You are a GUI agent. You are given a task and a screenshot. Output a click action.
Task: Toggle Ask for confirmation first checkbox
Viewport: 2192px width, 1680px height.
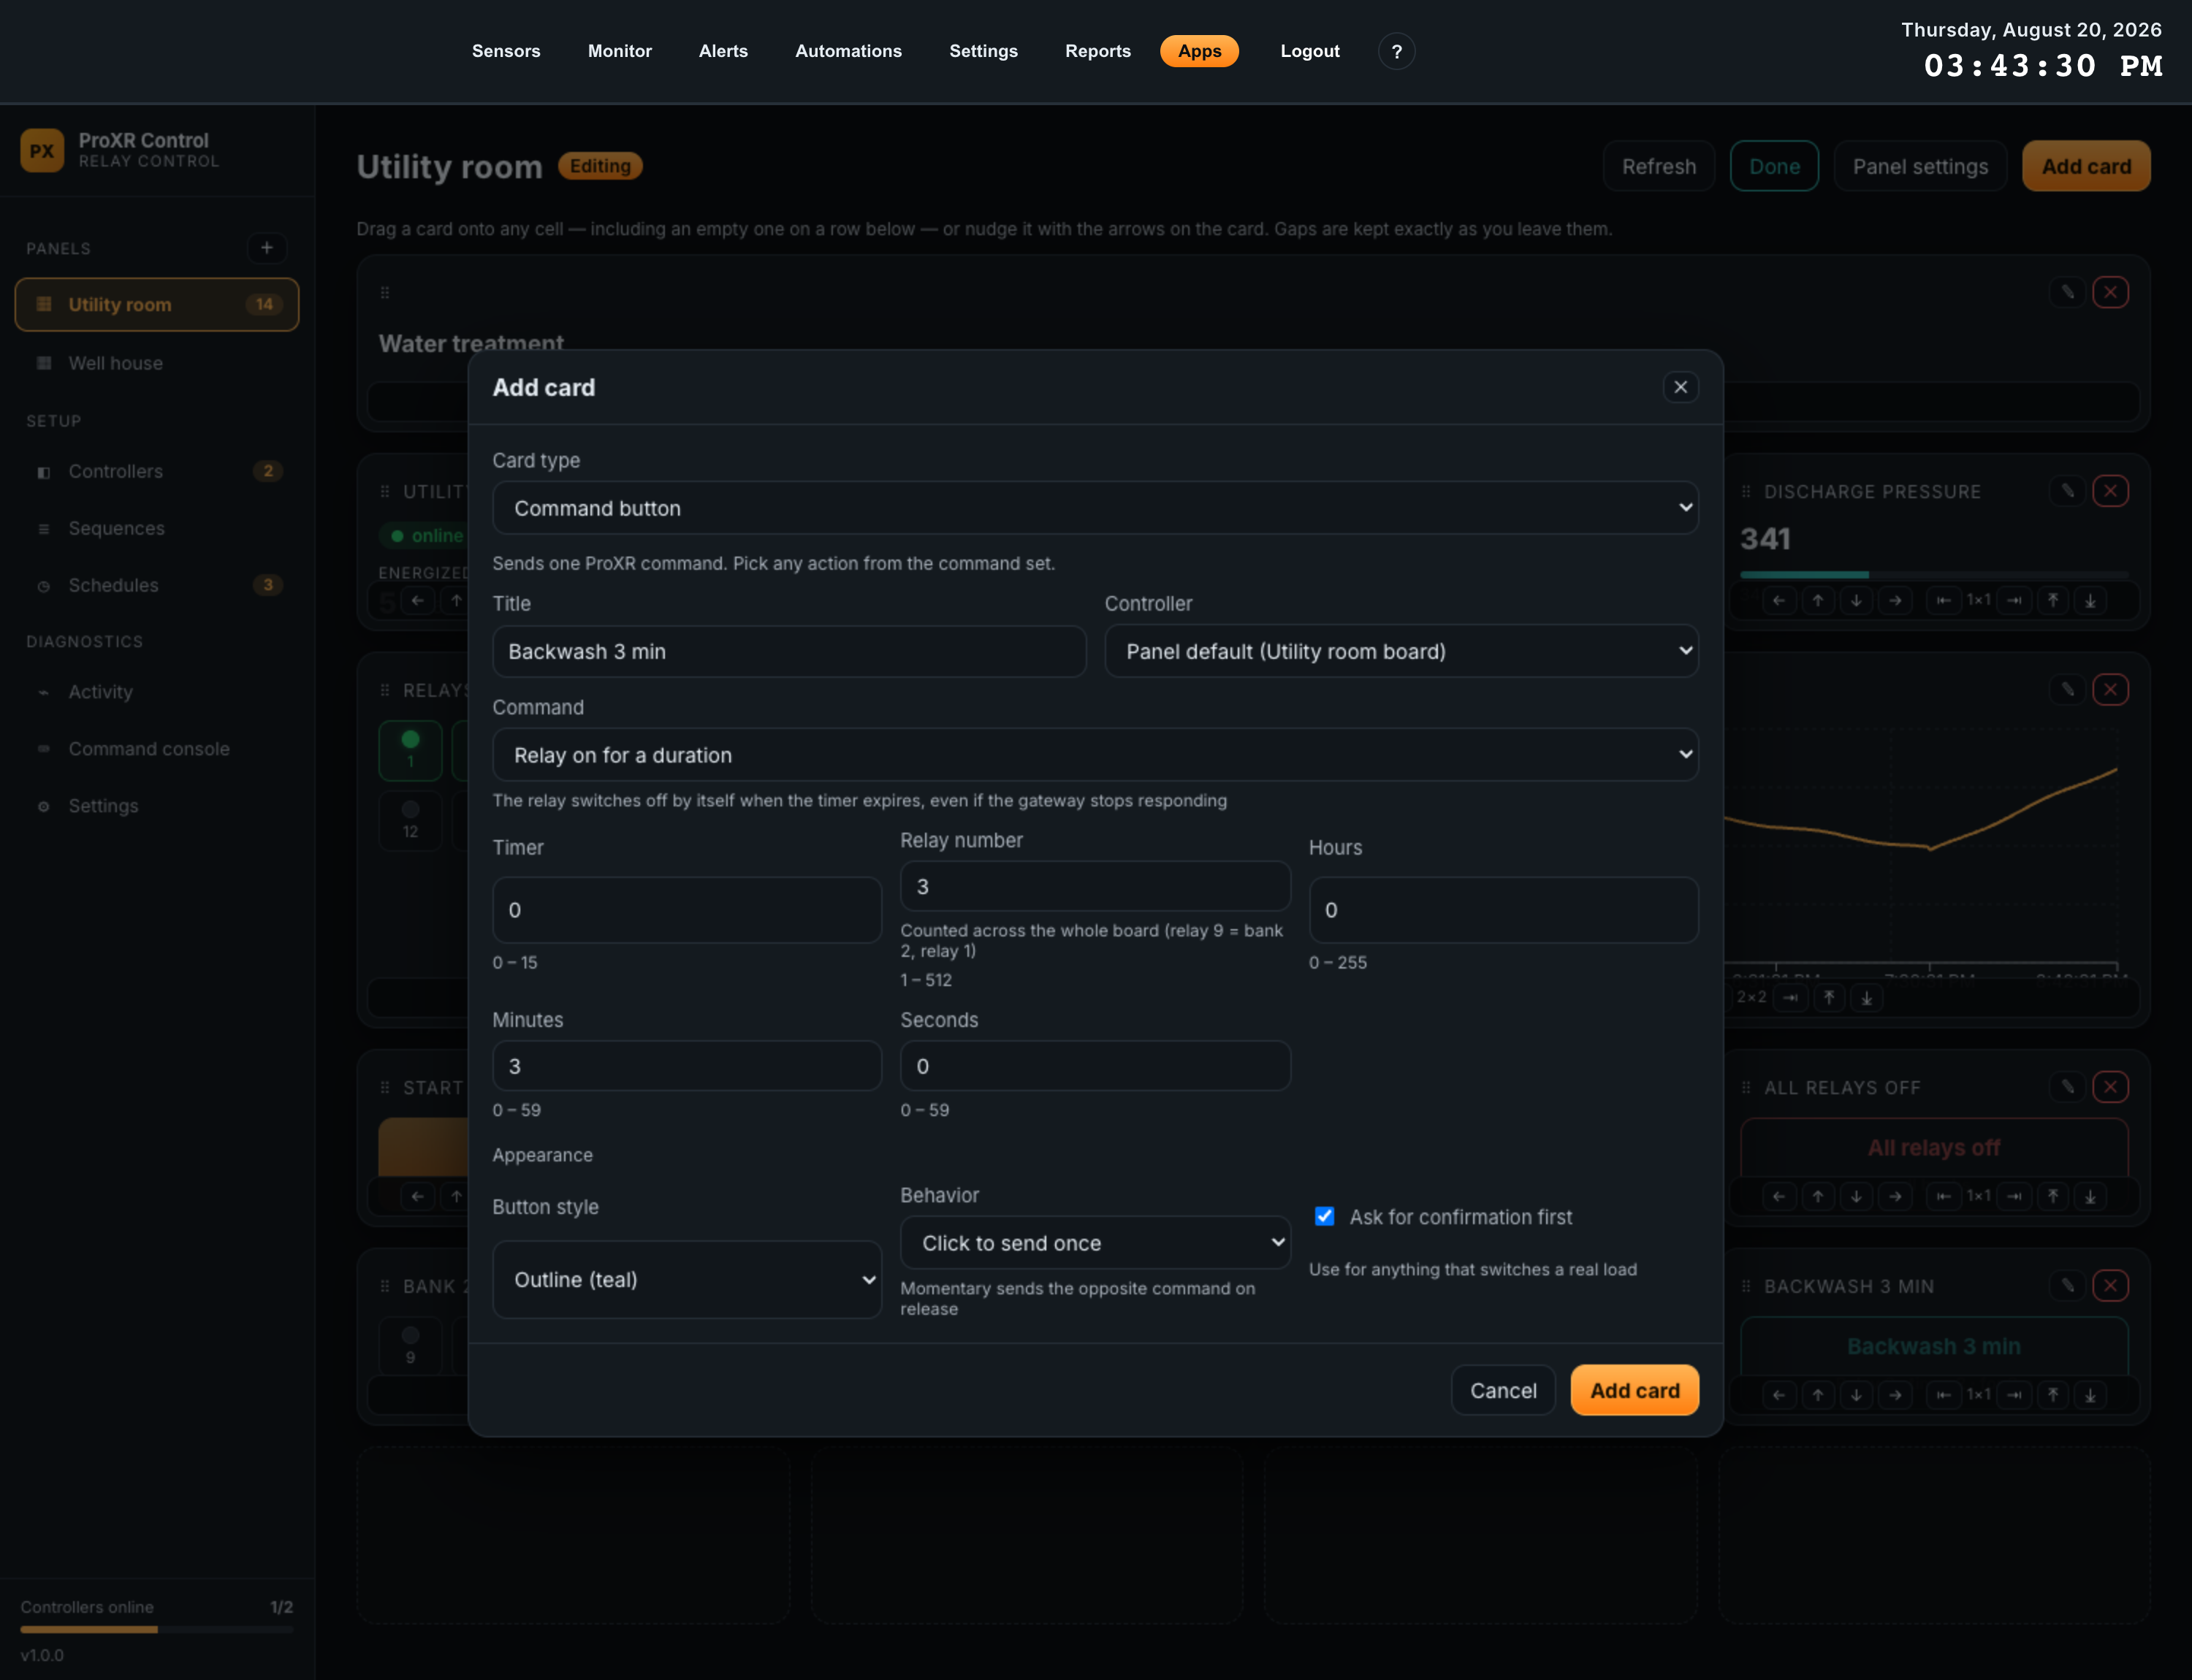1324,1216
